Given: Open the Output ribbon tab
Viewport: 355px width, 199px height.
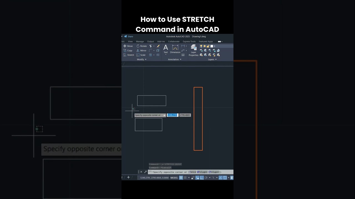Looking at the screenshot, I should pos(151,41).
